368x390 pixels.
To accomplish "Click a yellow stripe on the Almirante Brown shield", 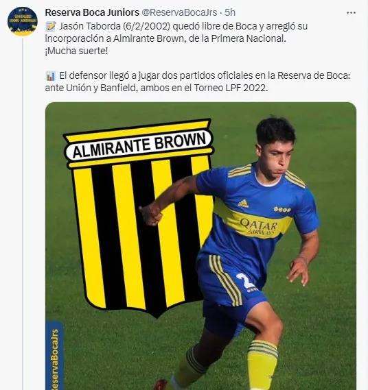I will tap(128, 236).
